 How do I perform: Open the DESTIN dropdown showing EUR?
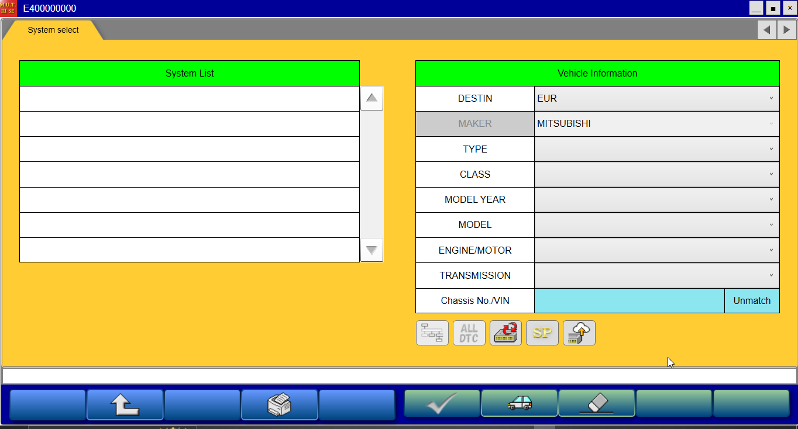(656, 99)
